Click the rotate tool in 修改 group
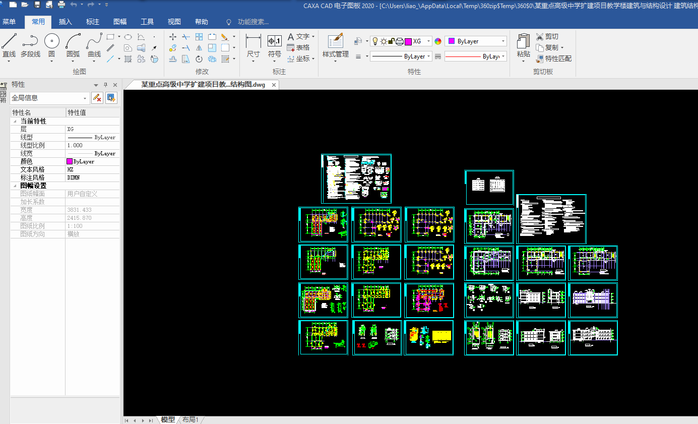Image resolution: width=698 pixels, height=424 pixels. 199,59
